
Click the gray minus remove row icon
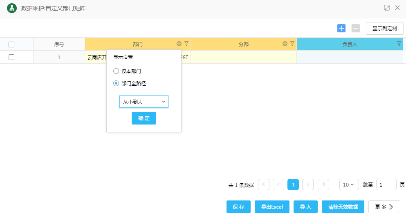[x=356, y=28]
